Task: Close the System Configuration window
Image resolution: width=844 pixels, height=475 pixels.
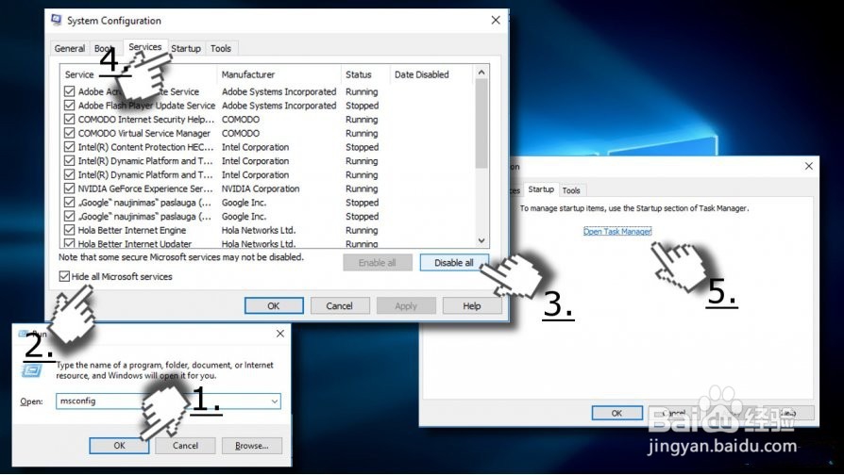Action: [496, 20]
